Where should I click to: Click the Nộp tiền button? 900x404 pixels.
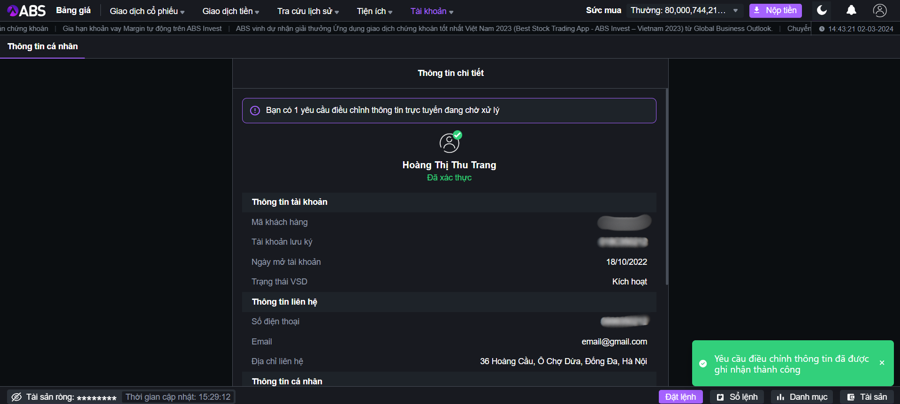coord(775,10)
